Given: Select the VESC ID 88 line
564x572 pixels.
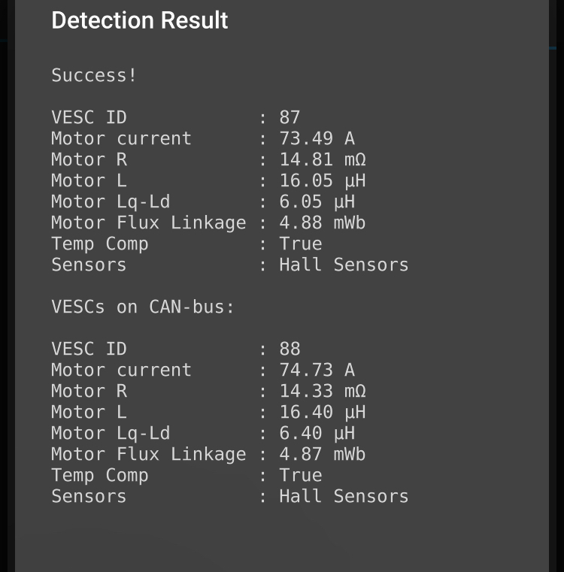Looking at the screenshot, I should [x=175, y=349].
